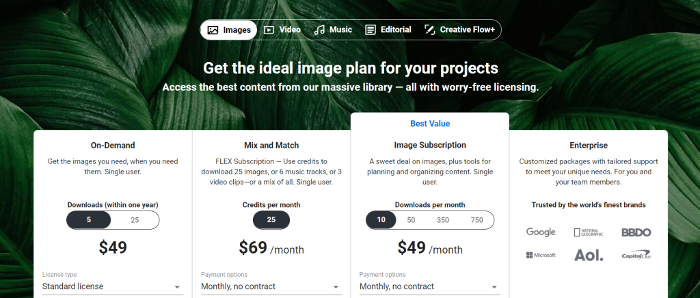700x298 pixels.
Task: Click the Microsoft brand logo
Action: pyautogui.click(x=541, y=256)
